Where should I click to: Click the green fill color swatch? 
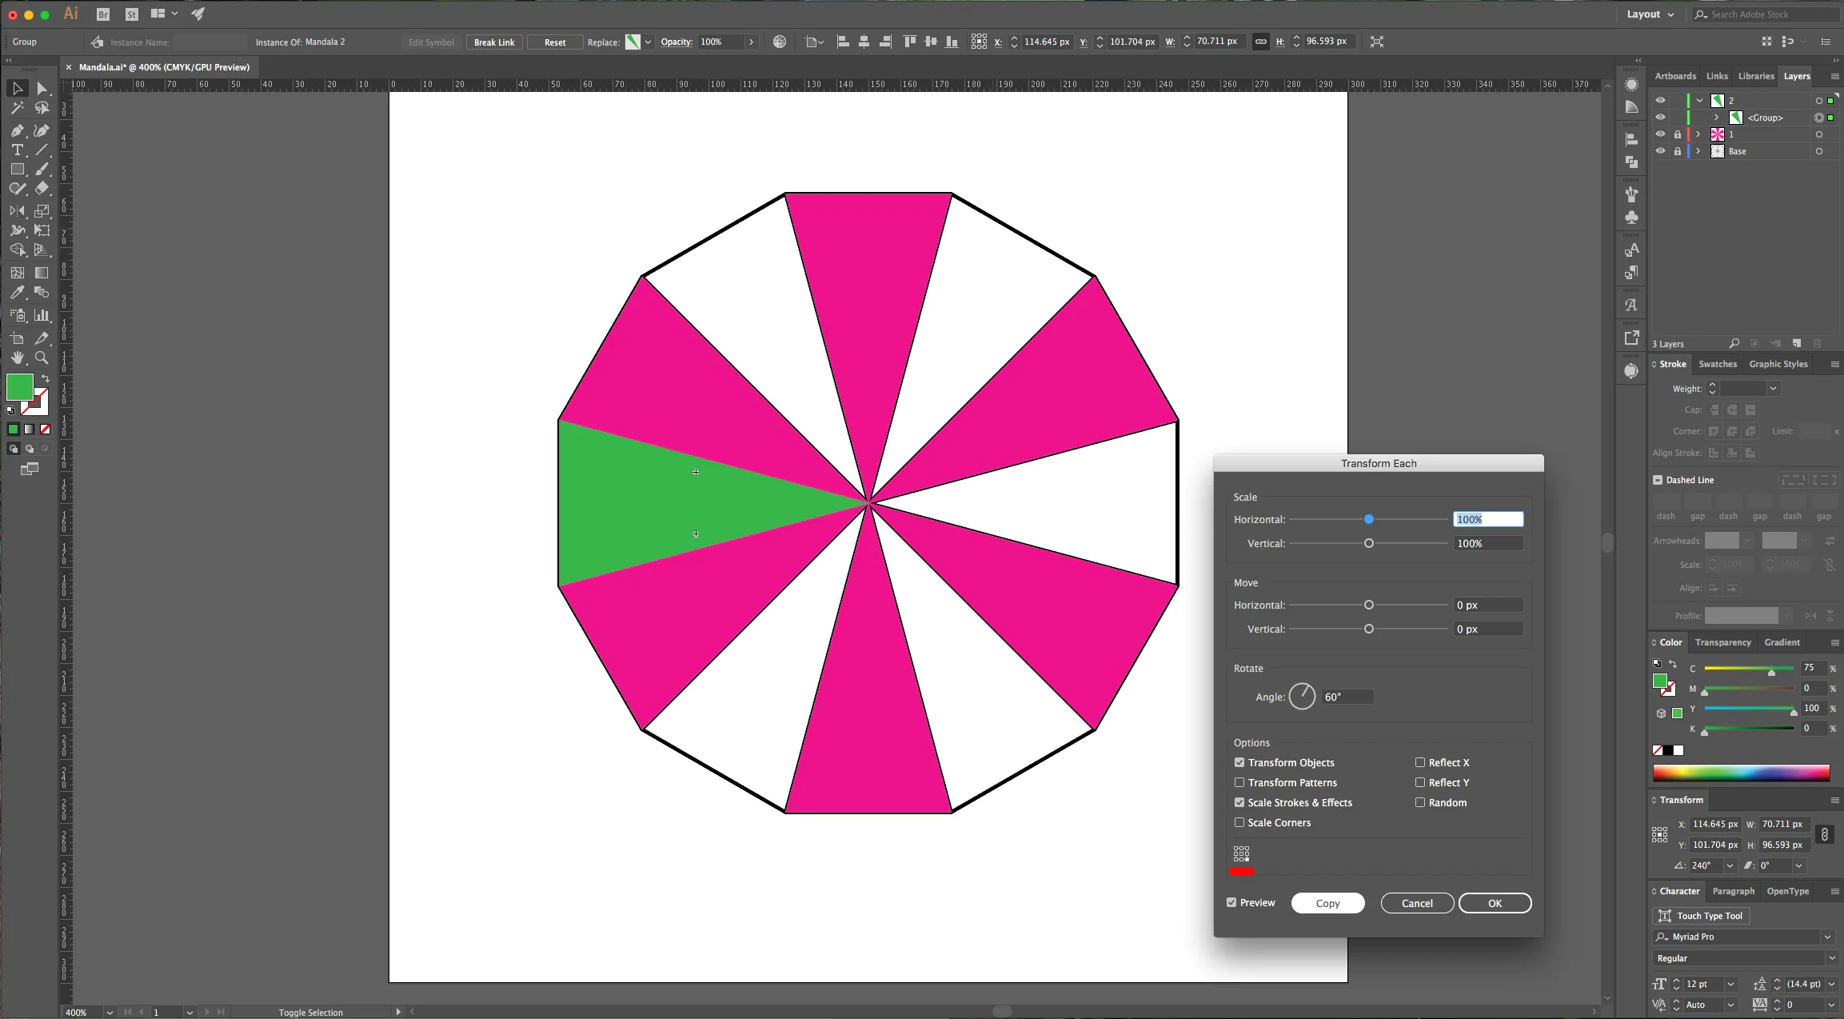tap(20, 387)
